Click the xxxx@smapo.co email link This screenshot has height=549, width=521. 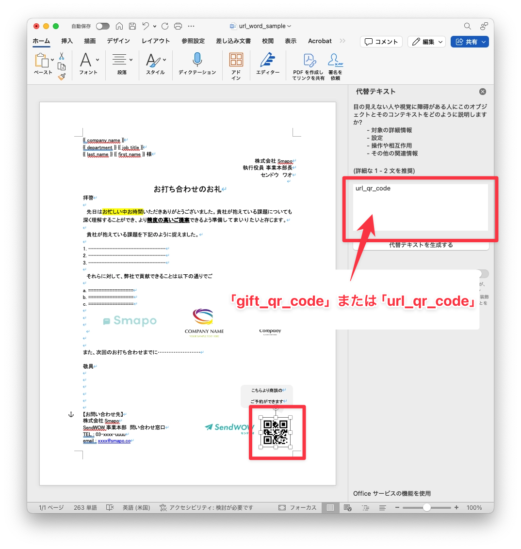coord(114,441)
